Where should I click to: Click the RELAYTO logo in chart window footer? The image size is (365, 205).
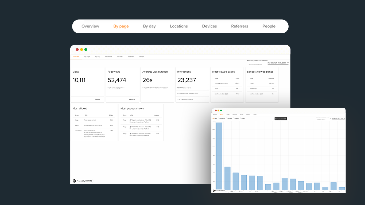pos(213,191)
